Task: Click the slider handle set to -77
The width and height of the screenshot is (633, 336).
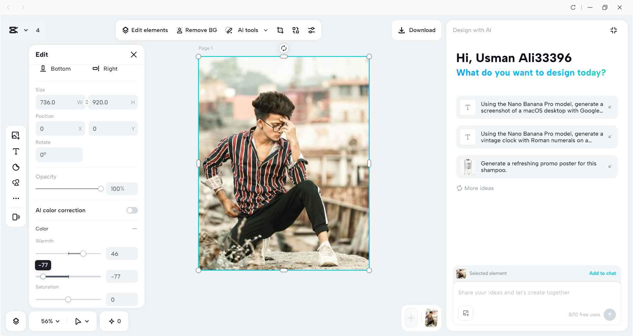Action: pyautogui.click(x=43, y=276)
